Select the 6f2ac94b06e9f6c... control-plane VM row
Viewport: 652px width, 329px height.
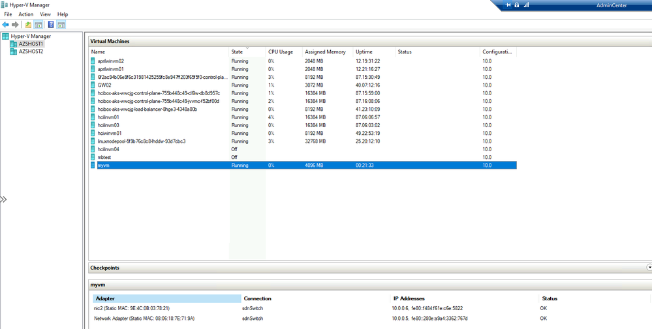(303, 77)
